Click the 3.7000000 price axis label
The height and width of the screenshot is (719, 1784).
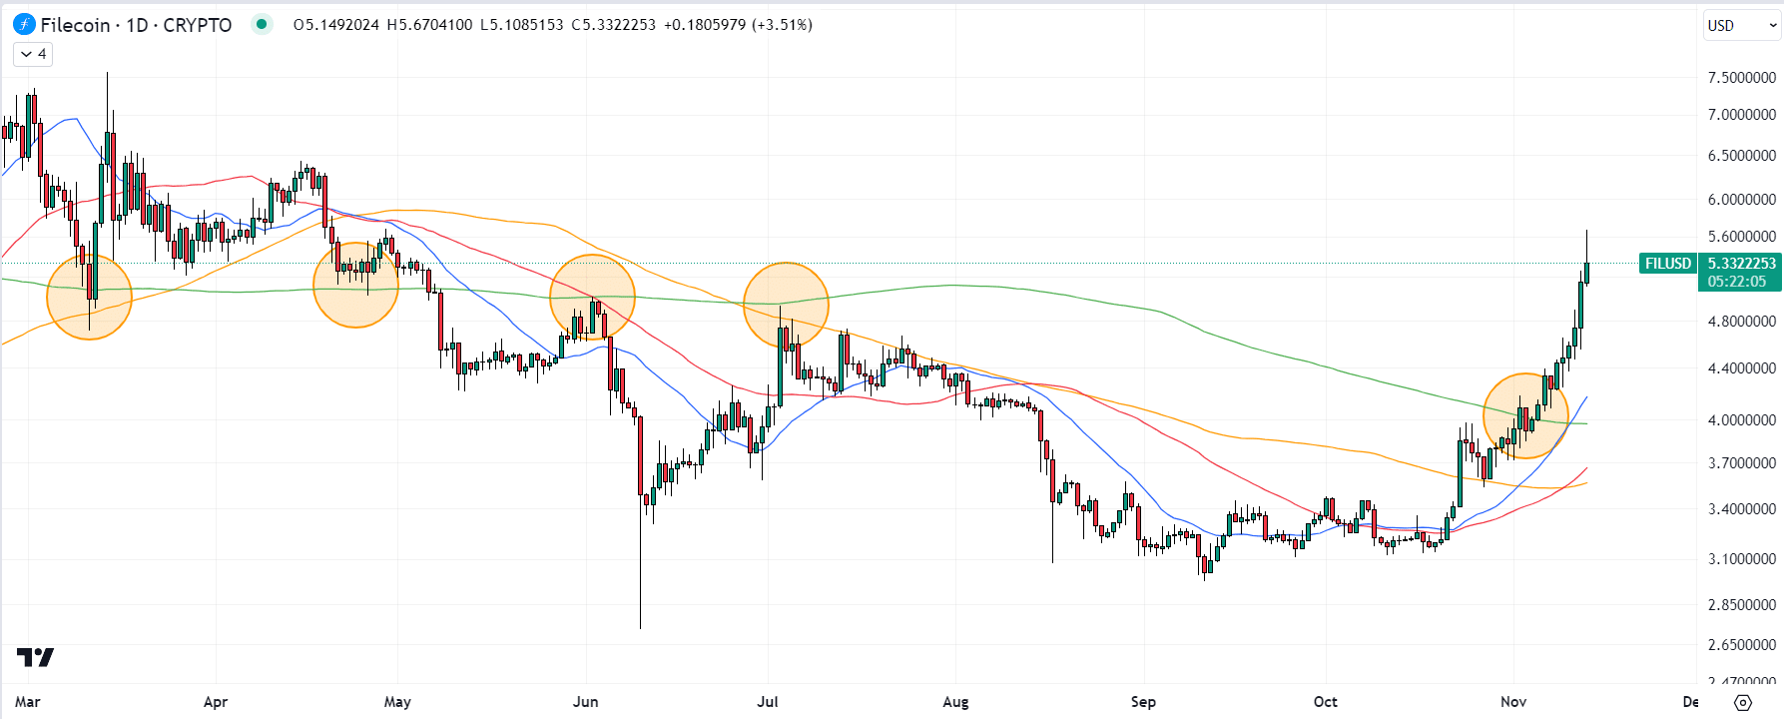[1742, 462]
